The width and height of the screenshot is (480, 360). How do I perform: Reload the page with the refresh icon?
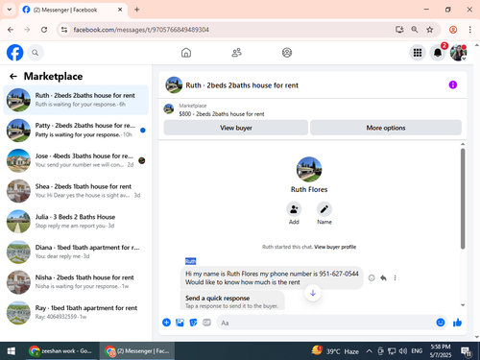pos(44,30)
